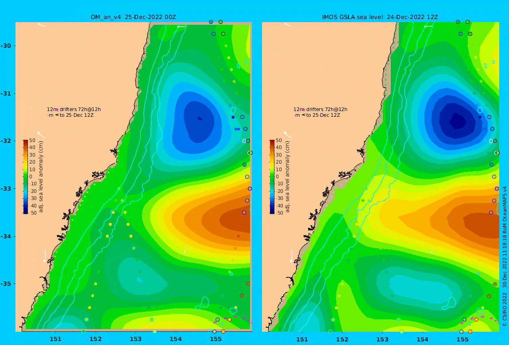Select the '-30' latitude label
509x345 pixels.
click(6, 46)
